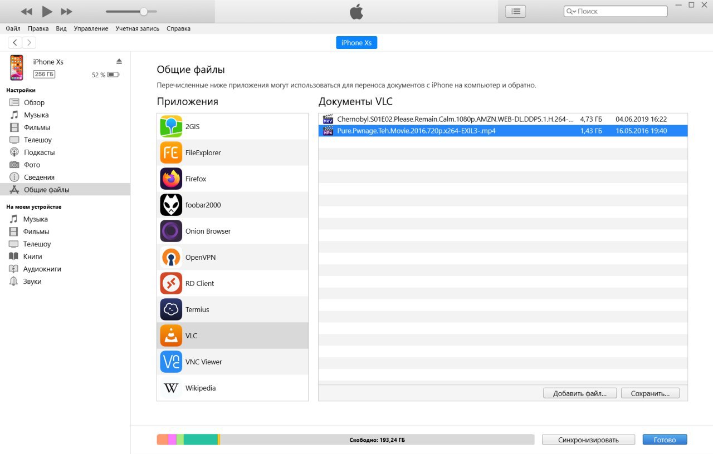Select the Wikipedia app icon
The image size is (713, 454).
tap(171, 388)
